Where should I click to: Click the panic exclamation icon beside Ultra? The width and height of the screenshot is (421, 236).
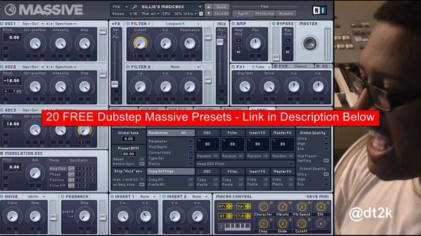(201, 13)
